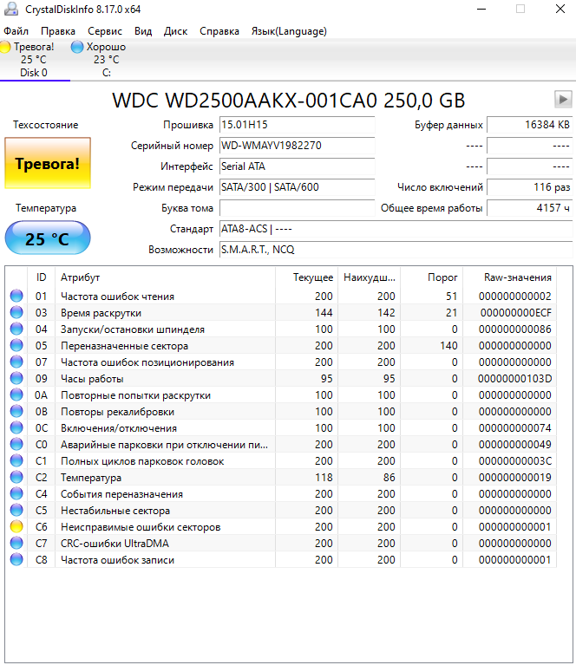Viewport: 576px width, 665px height.
Task: Click status circle of C1 head parking cycles
Action: pos(16,460)
